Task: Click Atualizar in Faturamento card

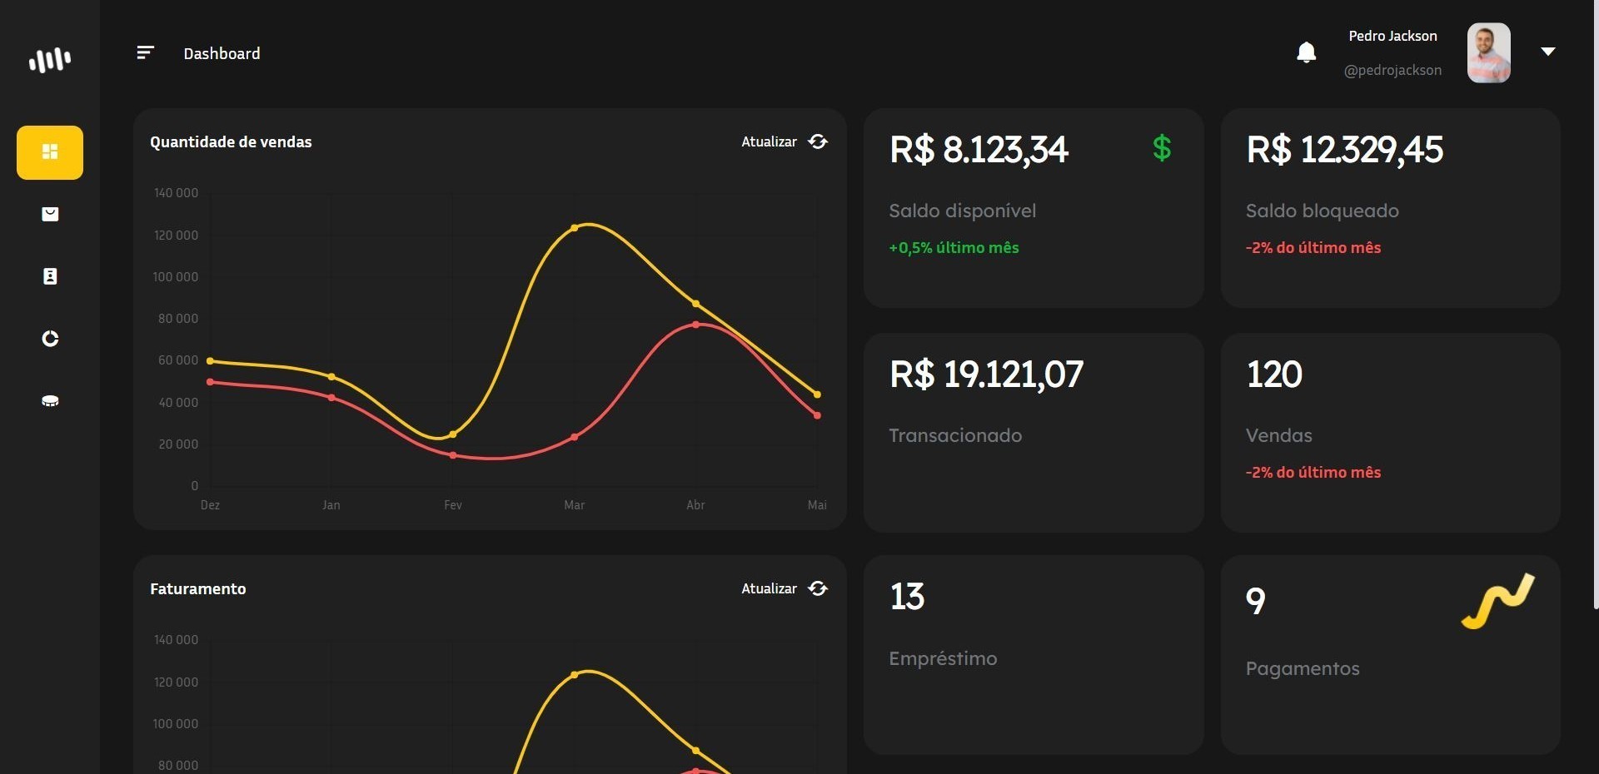Action: (769, 588)
